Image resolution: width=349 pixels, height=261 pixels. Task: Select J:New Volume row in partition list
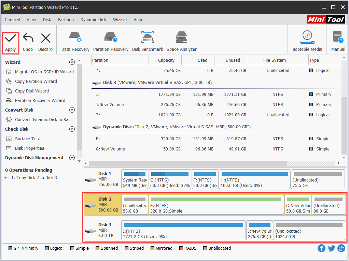coord(216,104)
